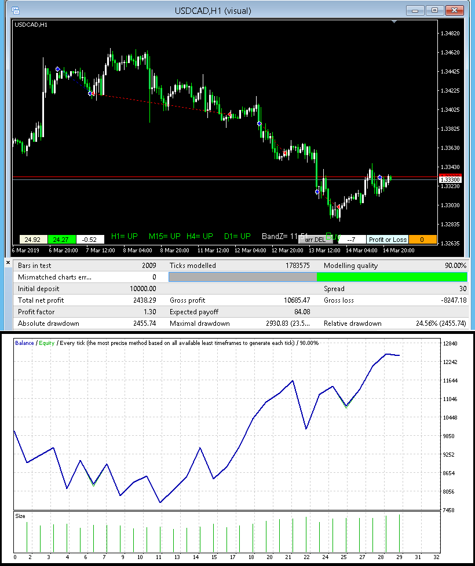The width and height of the screenshot is (475, 566).
Task: Click the 8 Mar 04:00 label on the time axis
Action: click(x=138, y=250)
